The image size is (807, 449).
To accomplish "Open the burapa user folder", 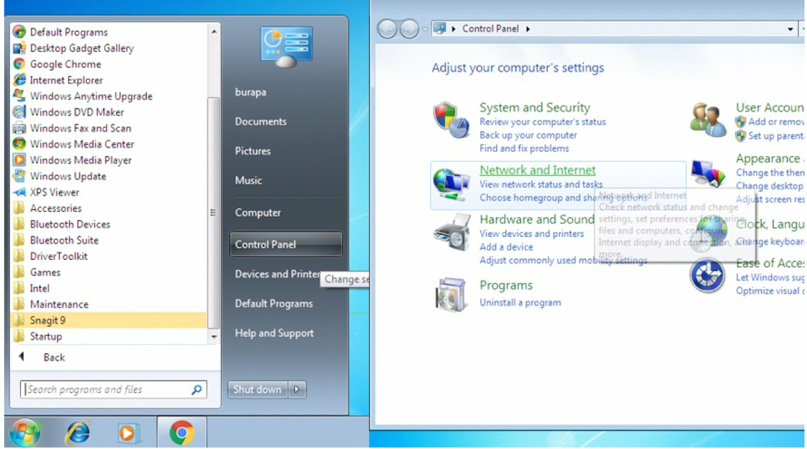I will (x=251, y=93).
